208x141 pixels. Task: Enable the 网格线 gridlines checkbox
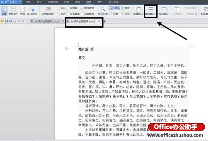68,8
